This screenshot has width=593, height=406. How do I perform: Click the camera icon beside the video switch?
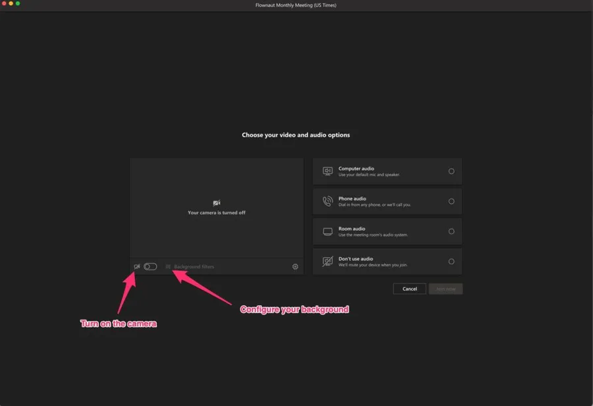(x=137, y=267)
